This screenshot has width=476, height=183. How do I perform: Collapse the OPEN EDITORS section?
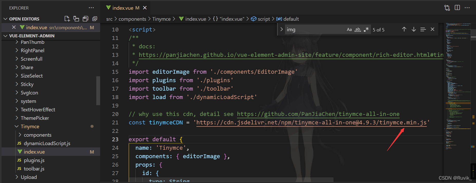point(5,19)
